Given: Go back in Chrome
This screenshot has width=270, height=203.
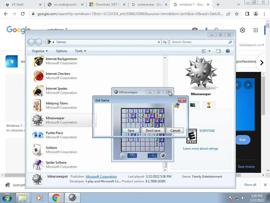Looking at the screenshot, I should click(x=6, y=14).
